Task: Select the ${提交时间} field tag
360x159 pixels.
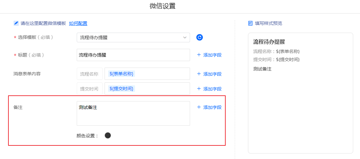Action: (121, 89)
